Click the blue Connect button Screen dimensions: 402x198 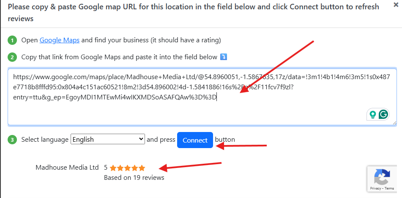coord(195,140)
